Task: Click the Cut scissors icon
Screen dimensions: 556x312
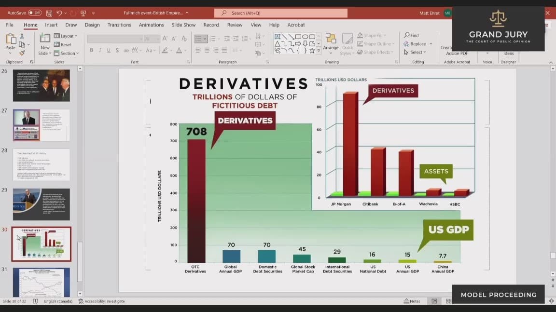Action: pyautogui.click(x=22, y=36)
